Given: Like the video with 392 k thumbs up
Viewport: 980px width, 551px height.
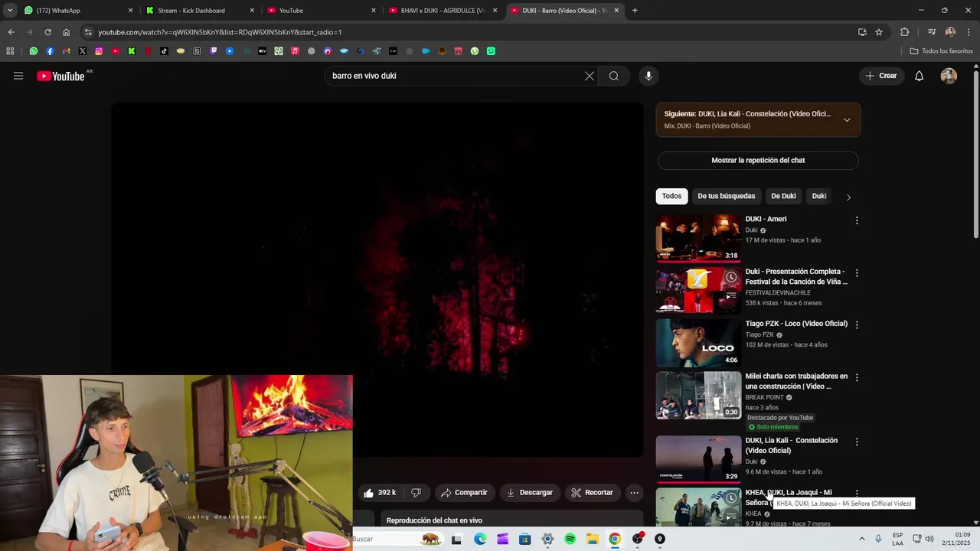Looking at the screenshot, I should pos(381,492).
